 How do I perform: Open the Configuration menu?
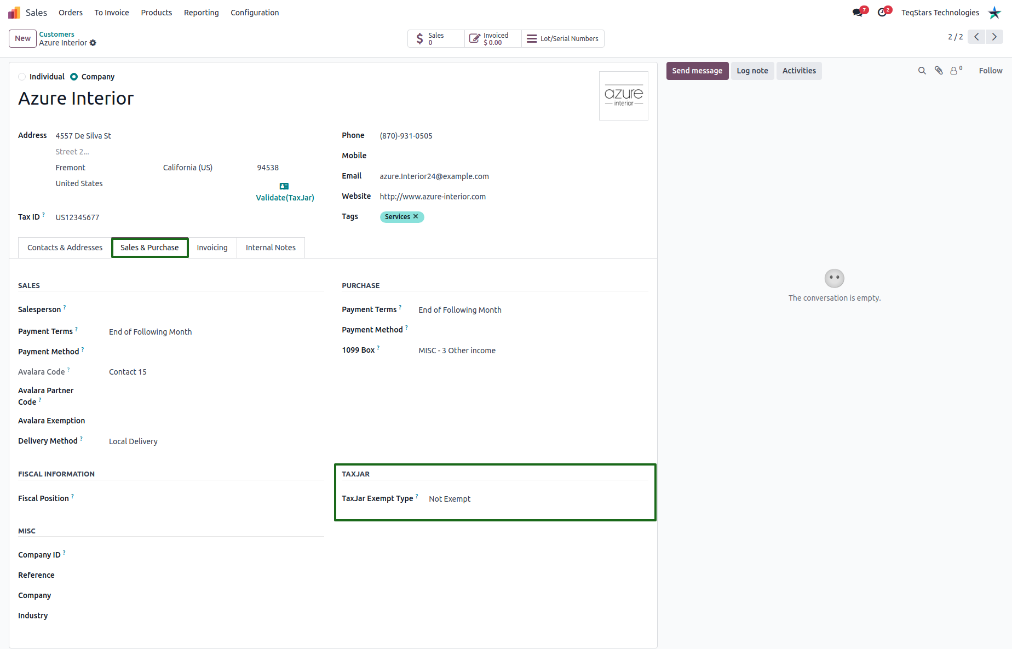[x=255, y=13]
